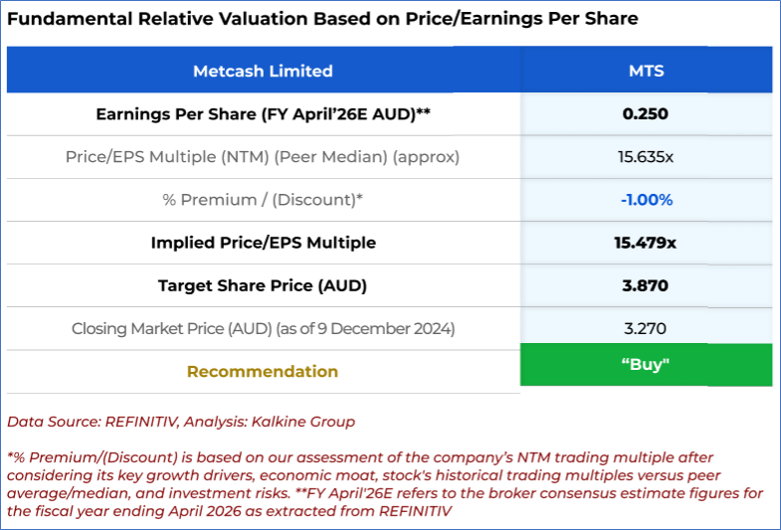Select the Closing Market Price row label
The height and width of the screenshot is (530, 781).
[x=263, y=328]
